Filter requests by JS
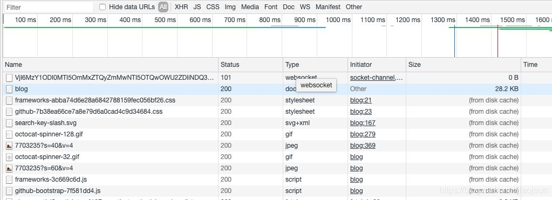The width and height of the screenshot is (552, 200). (x=197, y=7)
